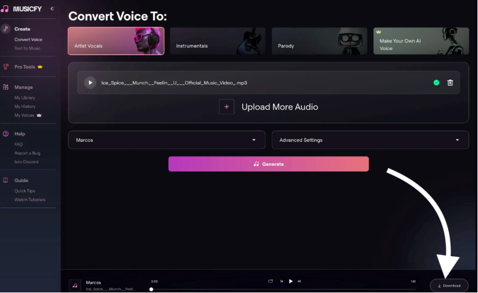Click the Manage sidebar heading
This screenshot has height=293, width=478.
click(x=24, y=87)
